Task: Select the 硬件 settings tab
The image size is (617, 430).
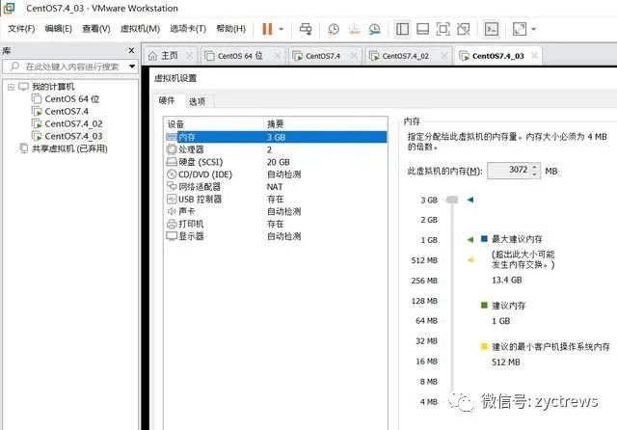Action: [x=167, y=100]
